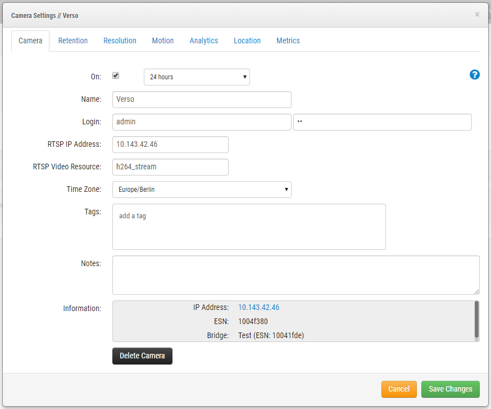Open the 10.143.42.46 IP address link
Screen dimensions: 491x409
coord(258,308)
